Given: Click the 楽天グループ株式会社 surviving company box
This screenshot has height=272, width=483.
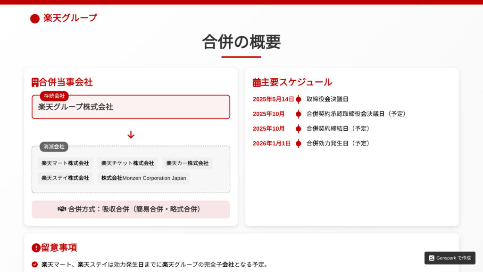Looking at the screenshot, I should [x=131, y=107].
